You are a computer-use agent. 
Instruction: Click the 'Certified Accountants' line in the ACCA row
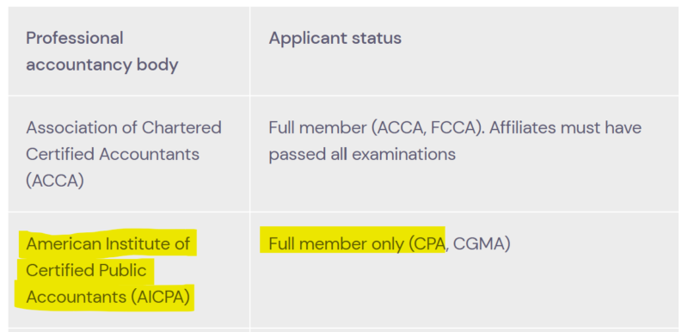point(113,154)
